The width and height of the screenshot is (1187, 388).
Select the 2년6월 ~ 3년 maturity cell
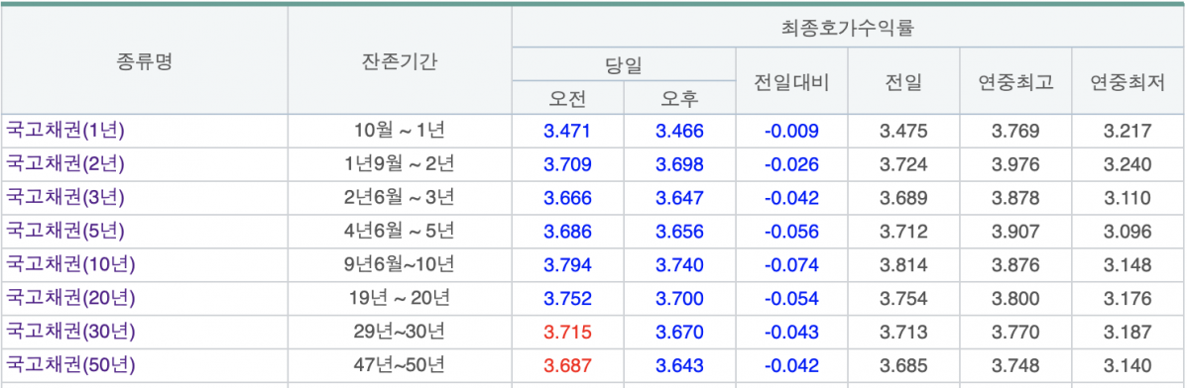coord(400,197)
